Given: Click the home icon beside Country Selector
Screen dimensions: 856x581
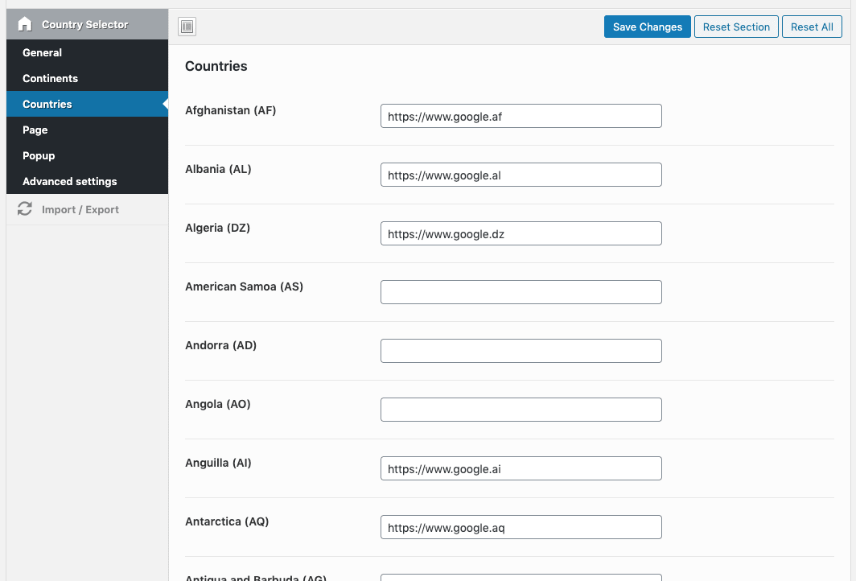Looking at the screenshot, I should coord(23,24).
